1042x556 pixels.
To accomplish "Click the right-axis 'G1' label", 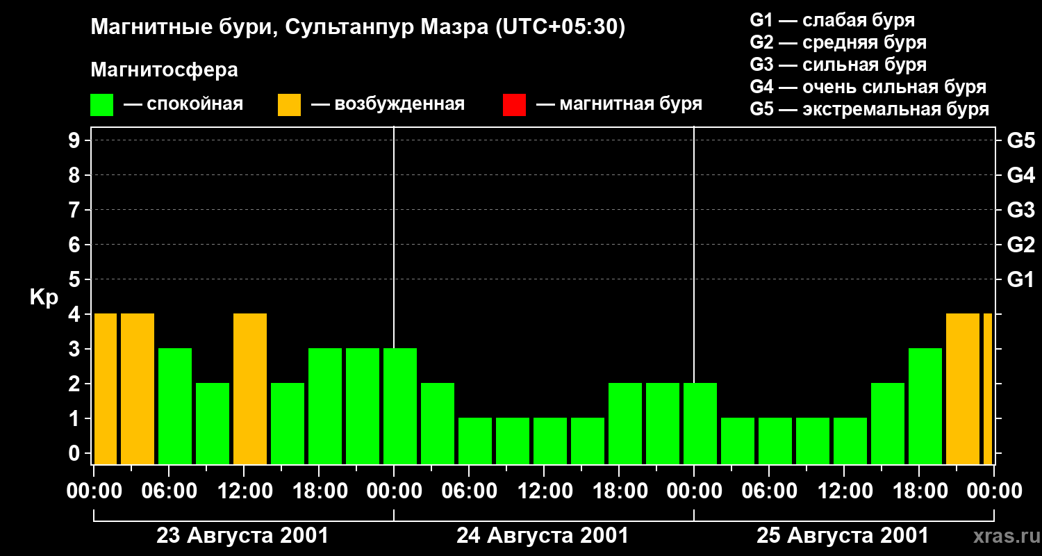I will [1020, 279].
